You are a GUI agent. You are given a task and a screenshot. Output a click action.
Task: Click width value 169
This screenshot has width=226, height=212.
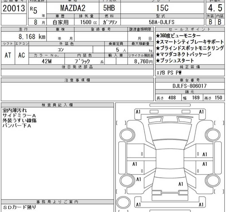[x=196, y=98]
